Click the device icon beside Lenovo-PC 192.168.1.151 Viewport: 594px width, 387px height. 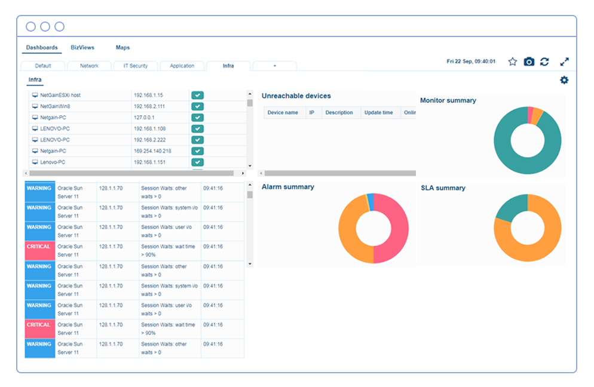coord(35,162)
